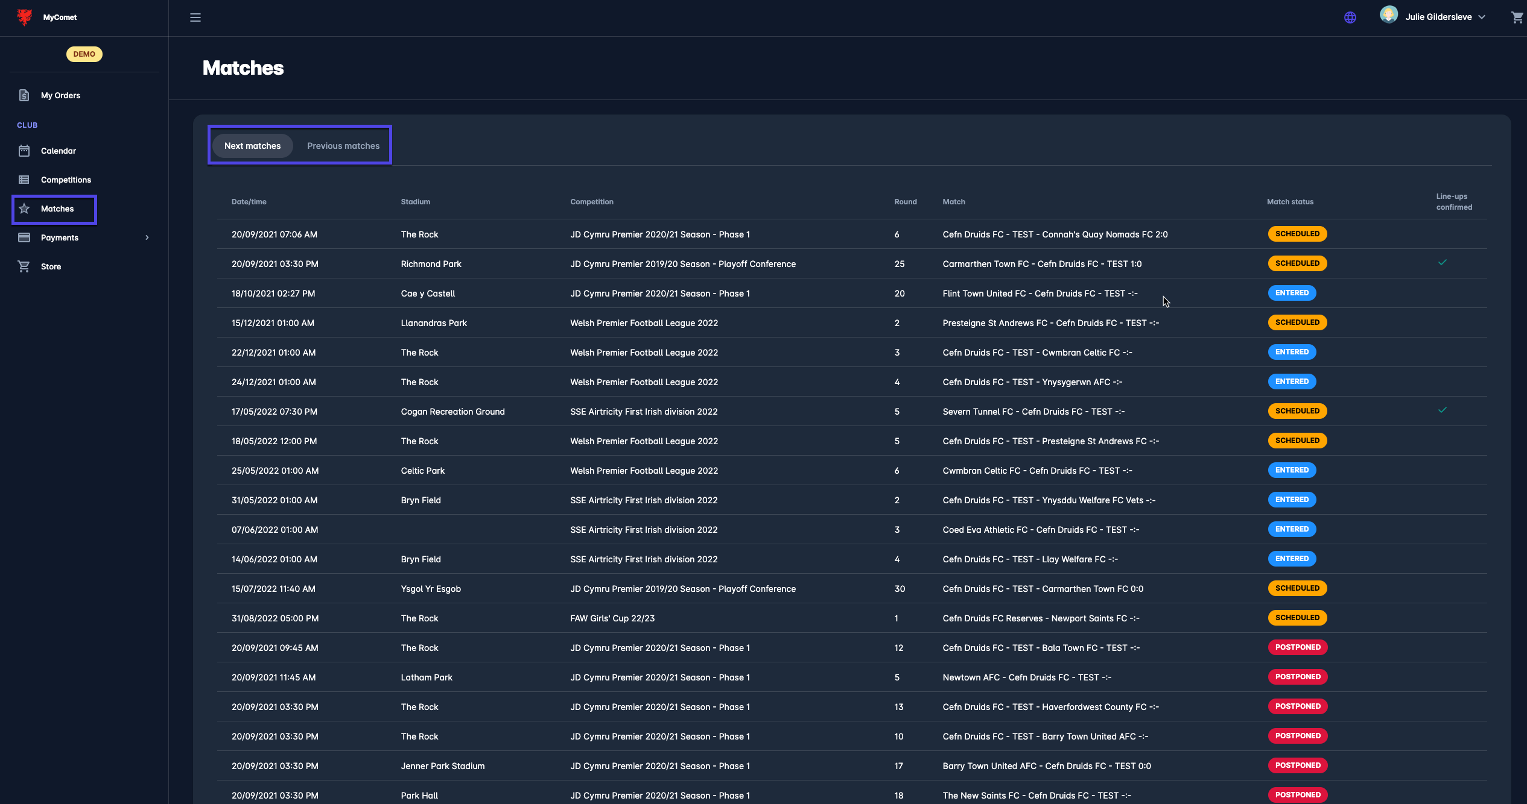Viewport: 1527px width, 804px height.
Task: Click Julie Gildersleve's profile avatar
Action: tap(1389, 14)
